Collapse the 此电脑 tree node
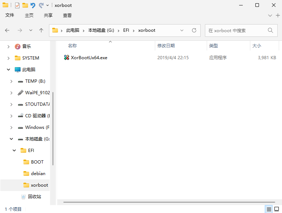Screen dimensions: 282x213 8,70
